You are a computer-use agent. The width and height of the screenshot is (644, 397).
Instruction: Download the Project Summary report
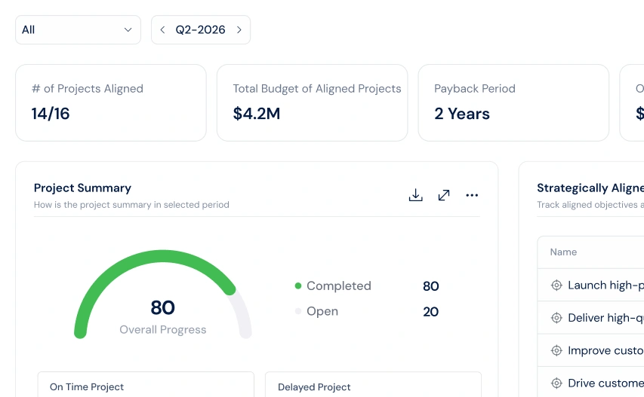click(x=416, y=195)
